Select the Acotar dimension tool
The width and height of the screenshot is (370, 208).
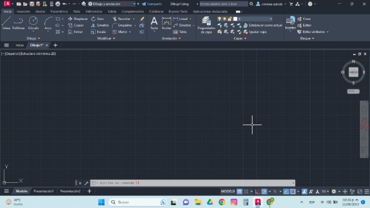pos(166,23)
